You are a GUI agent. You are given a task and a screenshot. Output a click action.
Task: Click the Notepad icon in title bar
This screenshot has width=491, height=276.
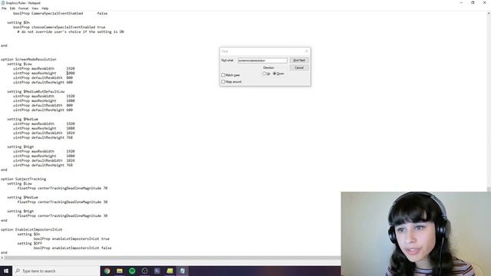coord(3,3)
